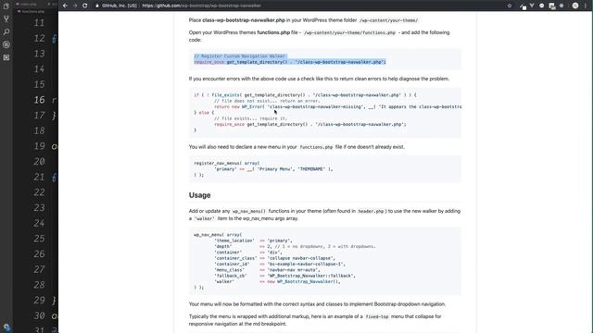The image size is (593, 333).
Task: Click the wp_nav_menu( array( code line
Action: pyautogui.click(x=218, y=234)
